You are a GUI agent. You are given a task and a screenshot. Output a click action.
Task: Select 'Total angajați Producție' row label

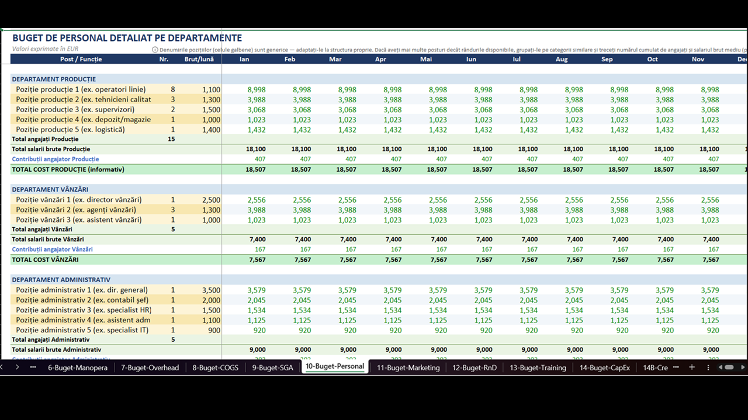45,139
